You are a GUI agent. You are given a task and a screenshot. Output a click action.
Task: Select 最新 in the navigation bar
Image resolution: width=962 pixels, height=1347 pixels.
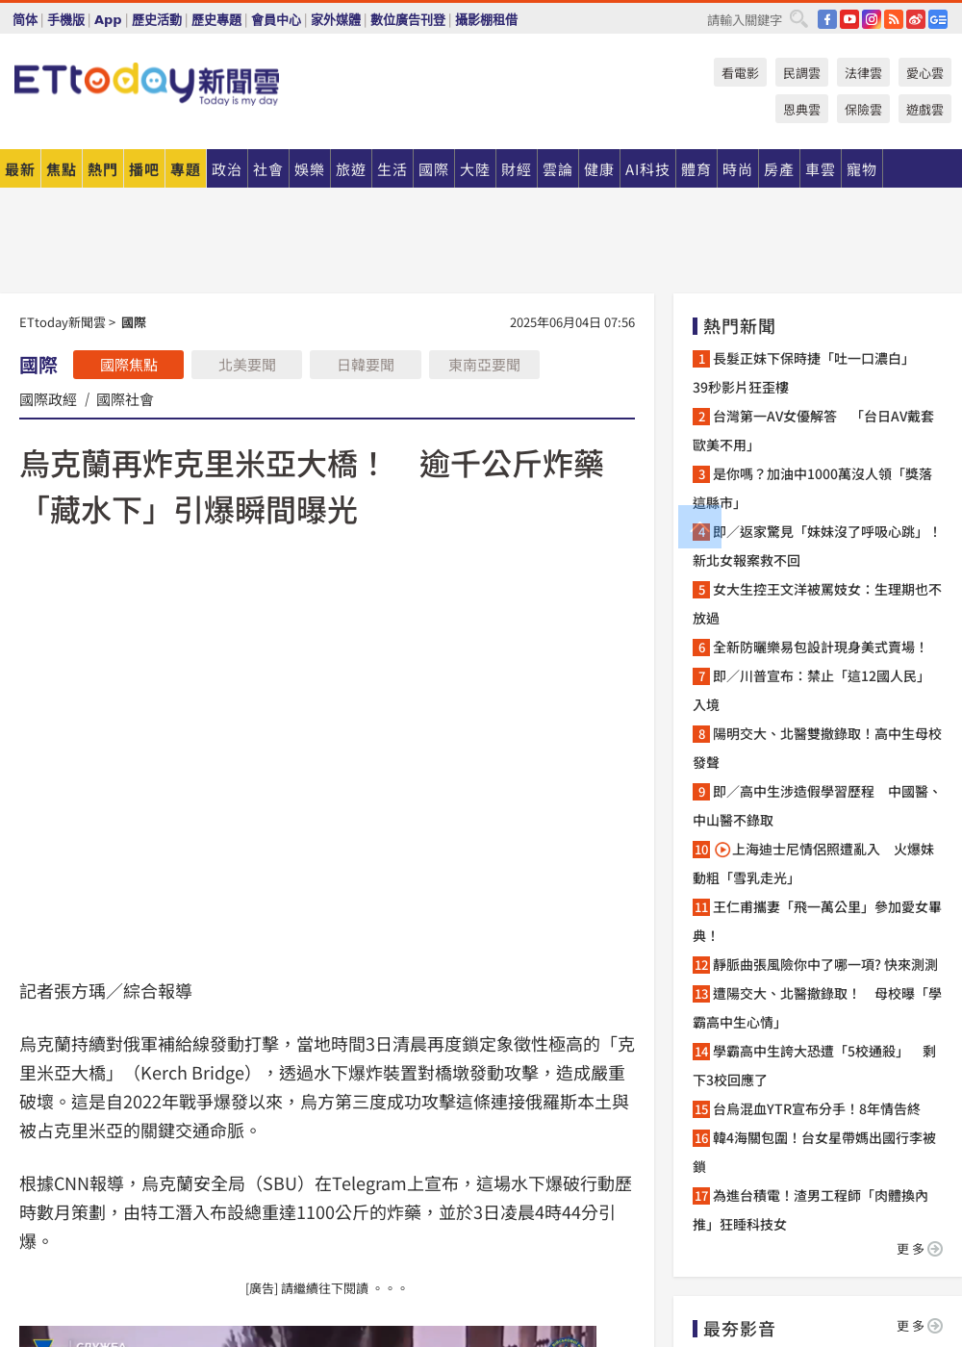point(20,169)
